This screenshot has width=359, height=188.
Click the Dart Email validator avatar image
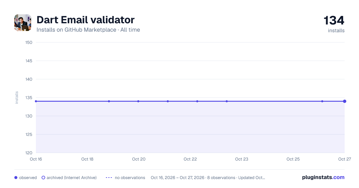23,23
